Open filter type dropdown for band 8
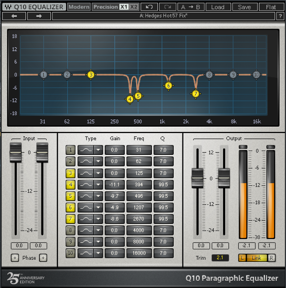The width and height of the screenshot is (286, 288). pyautogui.click(x=98, y=230)
